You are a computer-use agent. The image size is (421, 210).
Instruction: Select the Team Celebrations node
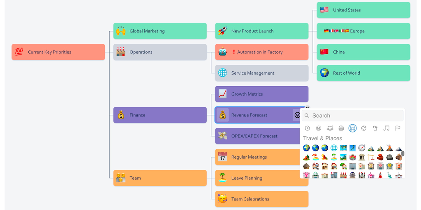coord(261,199)
